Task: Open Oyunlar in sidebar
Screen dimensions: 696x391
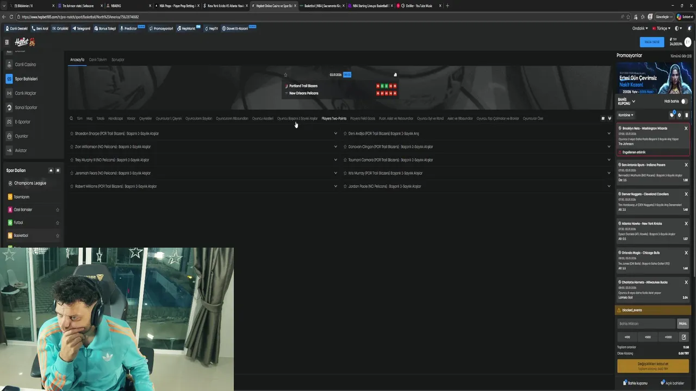Action: click(21, 136)
